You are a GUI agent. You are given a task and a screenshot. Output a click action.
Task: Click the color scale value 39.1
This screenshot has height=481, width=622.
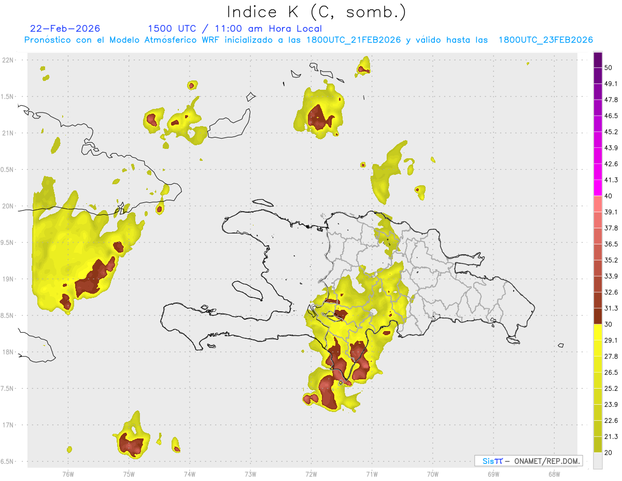coord(611,212)
